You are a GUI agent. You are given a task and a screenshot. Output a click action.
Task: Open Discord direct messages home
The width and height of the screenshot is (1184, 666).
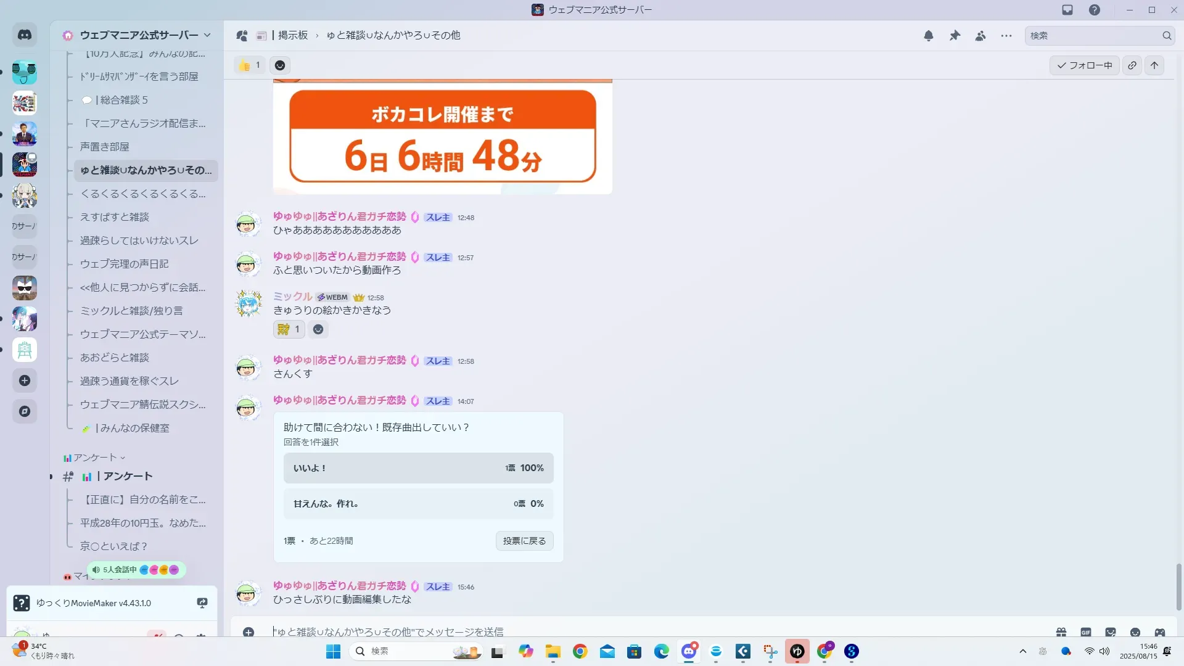[x=25, y=35]
